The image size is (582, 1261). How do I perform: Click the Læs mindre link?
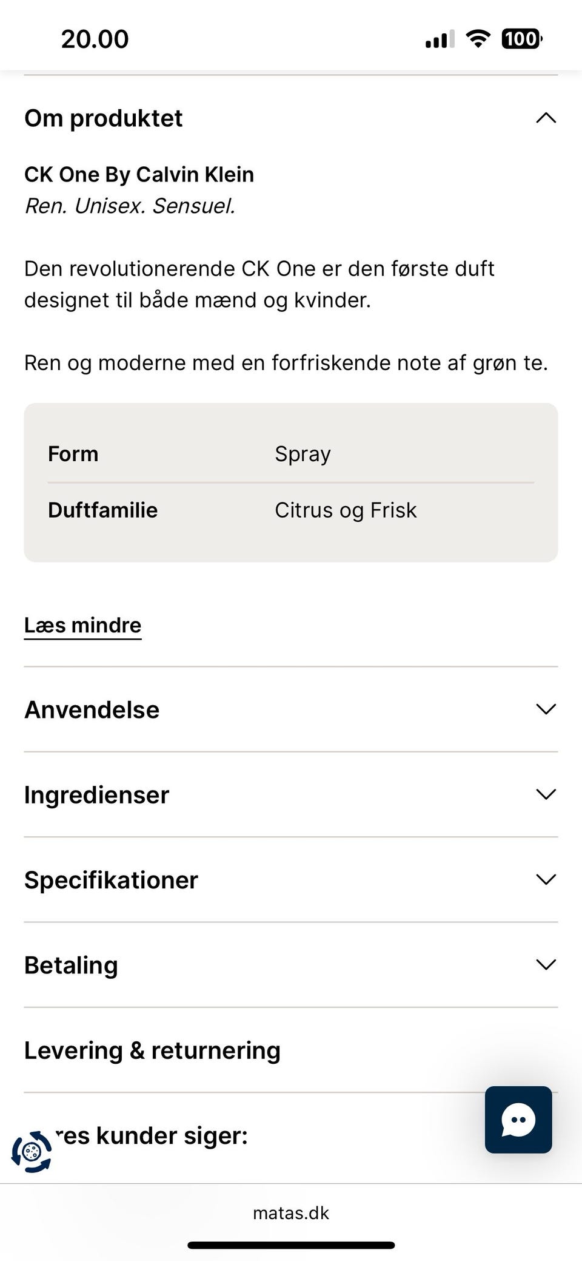click(82, 625)
